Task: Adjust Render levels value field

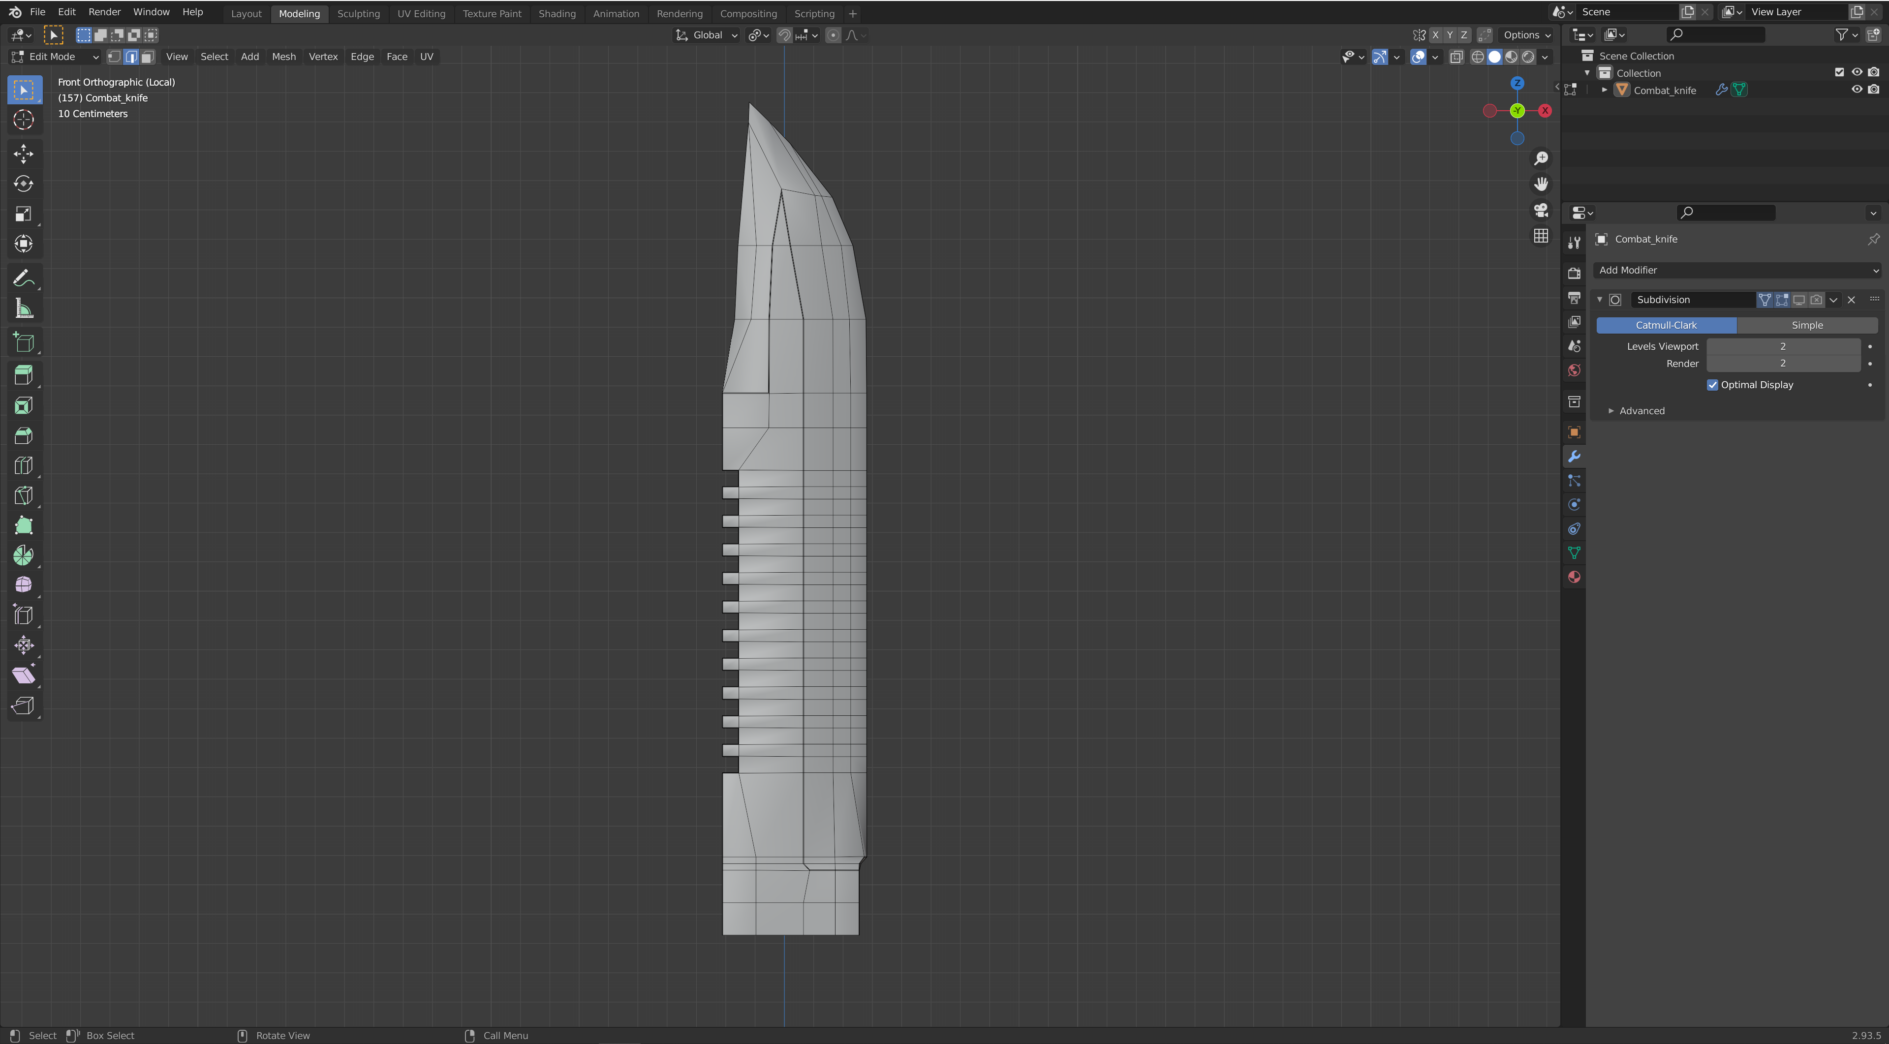Action: [x=1783, y=364]
